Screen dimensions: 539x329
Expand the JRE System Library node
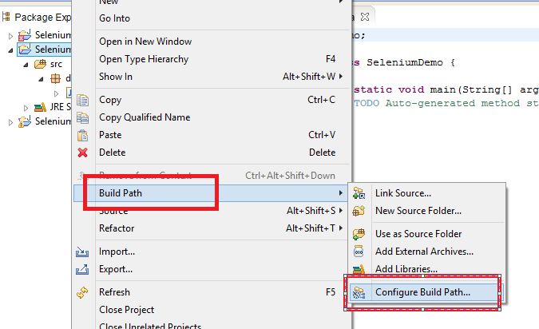point(26,107)
